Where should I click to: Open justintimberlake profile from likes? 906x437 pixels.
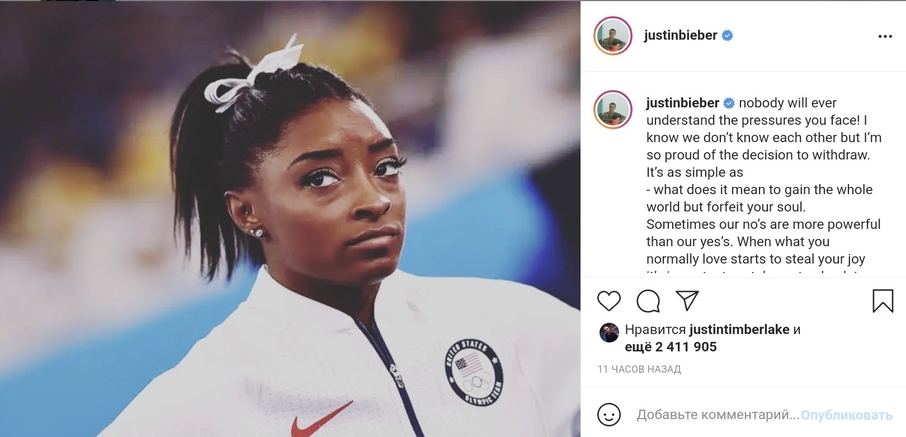(739, 330)
